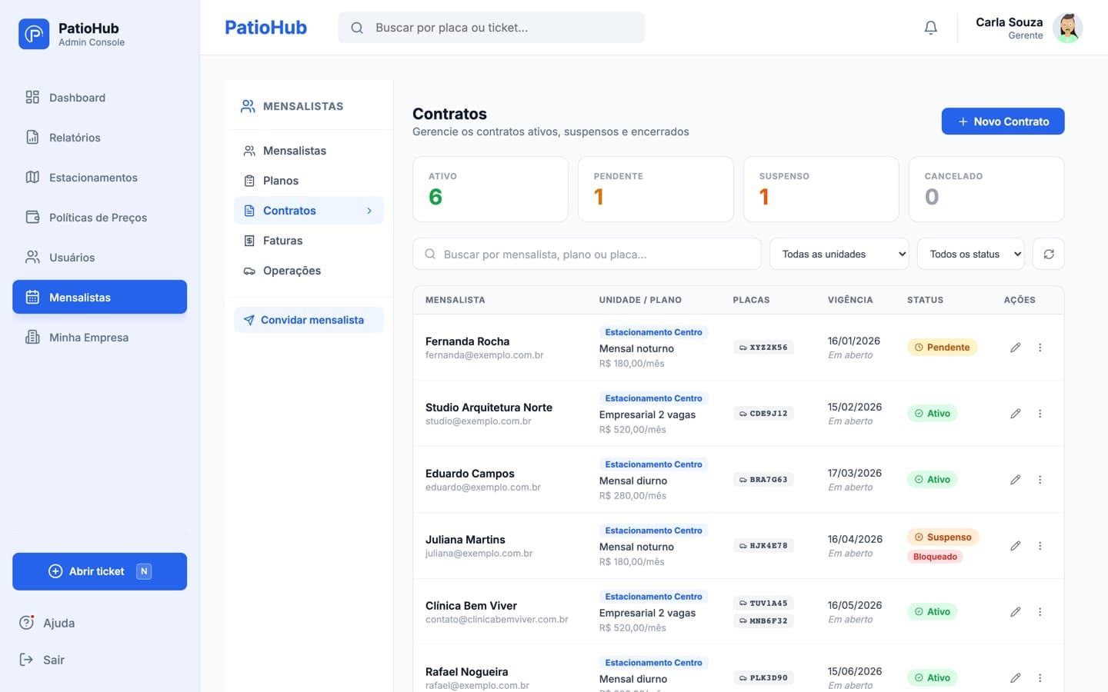This screenshot has width=1108, height=692.
Task: Edit Clínica Bem Viver contract
Action: coord(1015,612)
